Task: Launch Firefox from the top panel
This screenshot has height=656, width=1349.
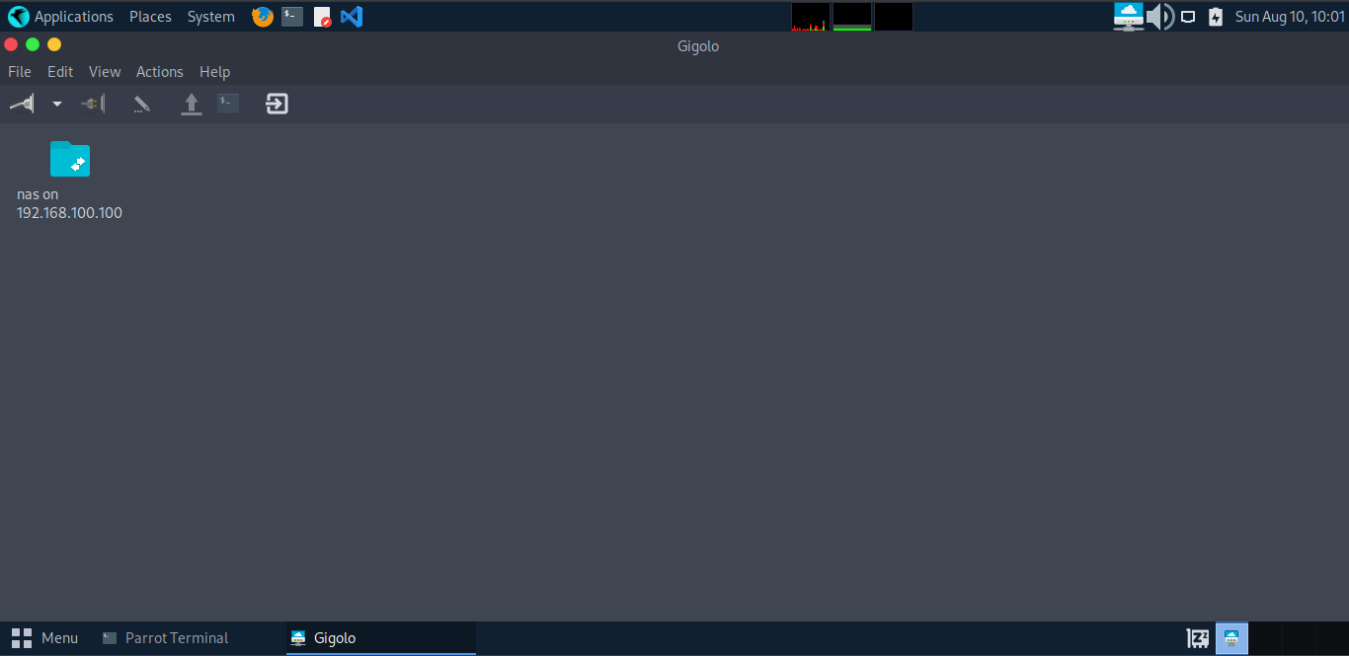Action: click(262, 16)
